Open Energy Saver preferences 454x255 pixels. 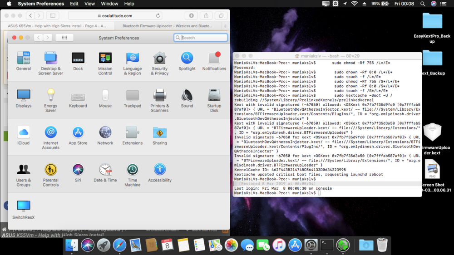[x=51, y=100]
